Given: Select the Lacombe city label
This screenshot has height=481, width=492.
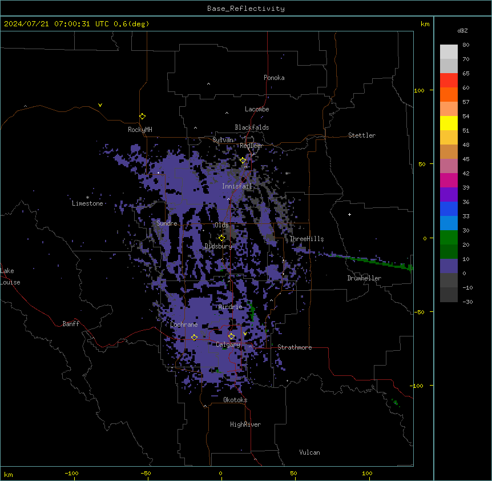Looking at the screenshot, I should (257, 109).
